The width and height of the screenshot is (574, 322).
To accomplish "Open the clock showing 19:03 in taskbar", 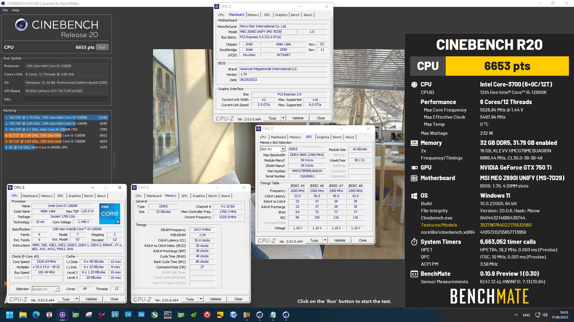I will coord(560,315).
